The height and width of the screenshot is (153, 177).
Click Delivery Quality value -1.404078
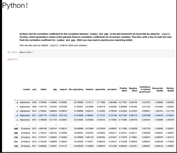(169, 120)
